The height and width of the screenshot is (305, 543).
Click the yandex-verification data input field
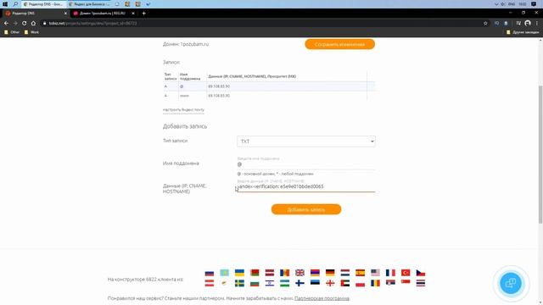(x=305, y=186)
